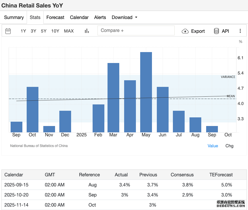Expand the Download dropdown menu
248x210 pixels.
[x=124, y=17]
